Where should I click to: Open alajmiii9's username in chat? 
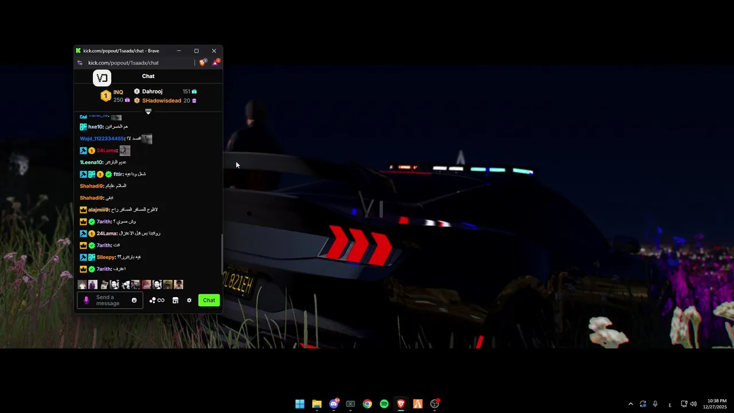tap(99, 210)
